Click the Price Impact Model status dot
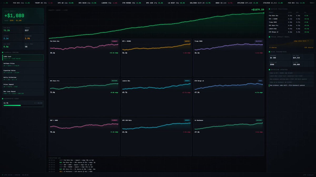 tap(269, 37)
